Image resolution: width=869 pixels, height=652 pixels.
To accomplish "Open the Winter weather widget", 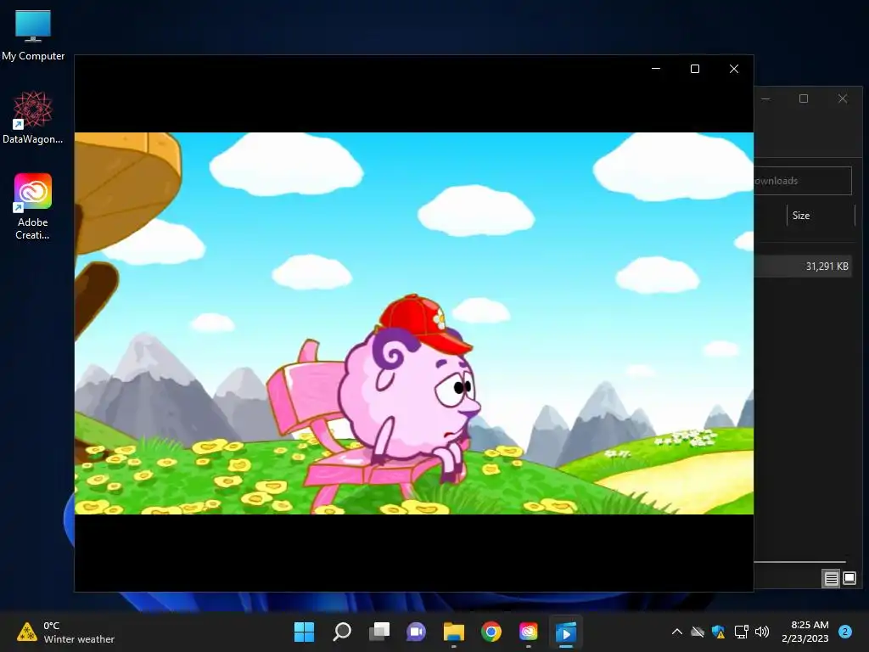I will coord(65,632).
